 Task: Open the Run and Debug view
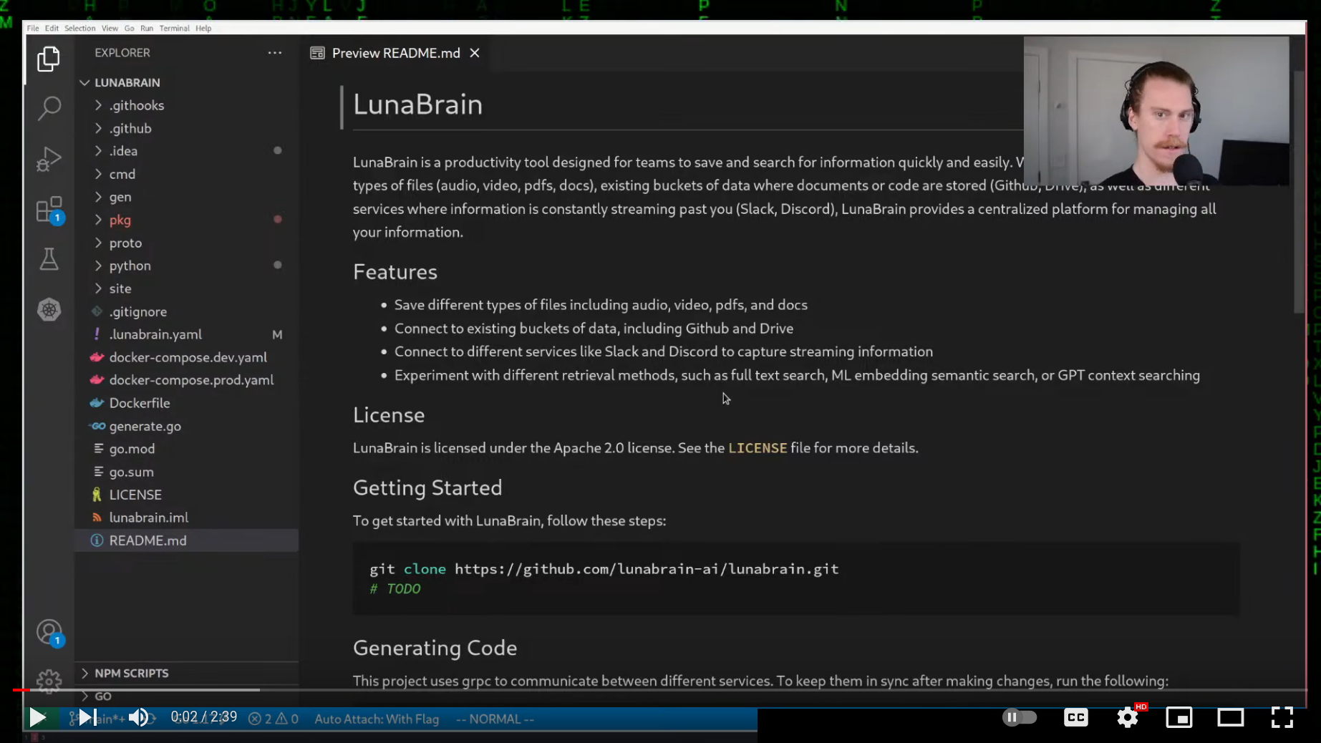click(49, 159)
